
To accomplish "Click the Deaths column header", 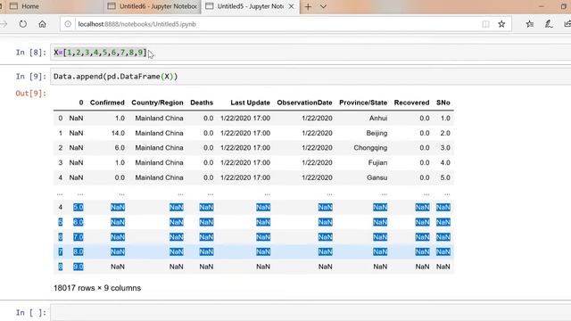I will [202, 103].
